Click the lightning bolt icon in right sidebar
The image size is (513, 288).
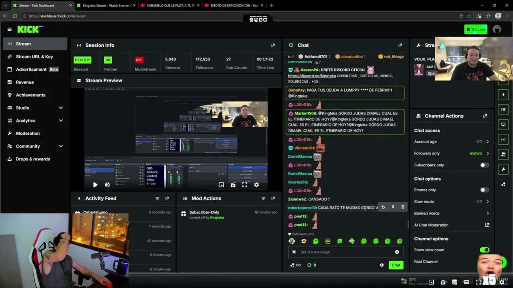[x=503, y=95]
